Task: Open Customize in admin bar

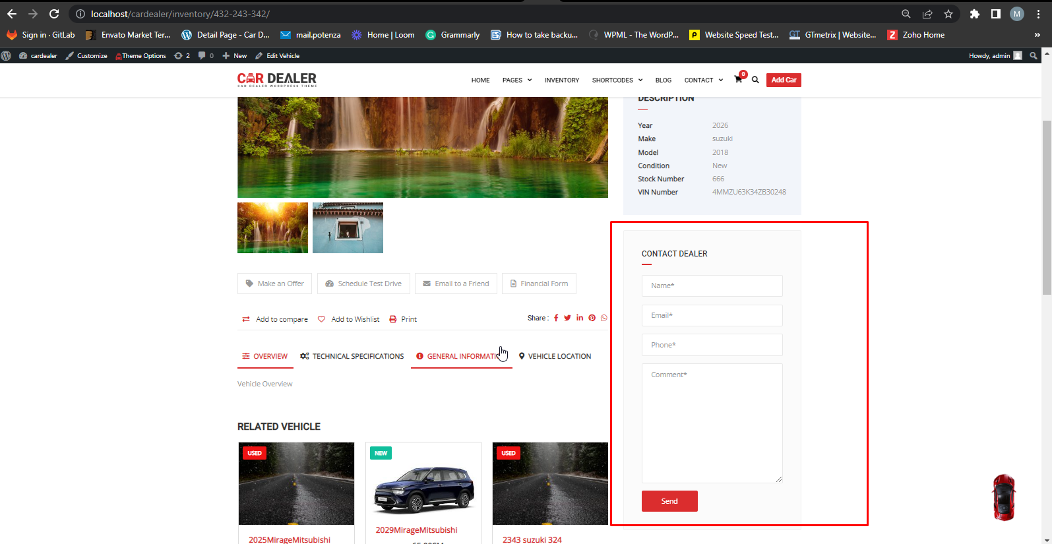Action: pos(86,56)
